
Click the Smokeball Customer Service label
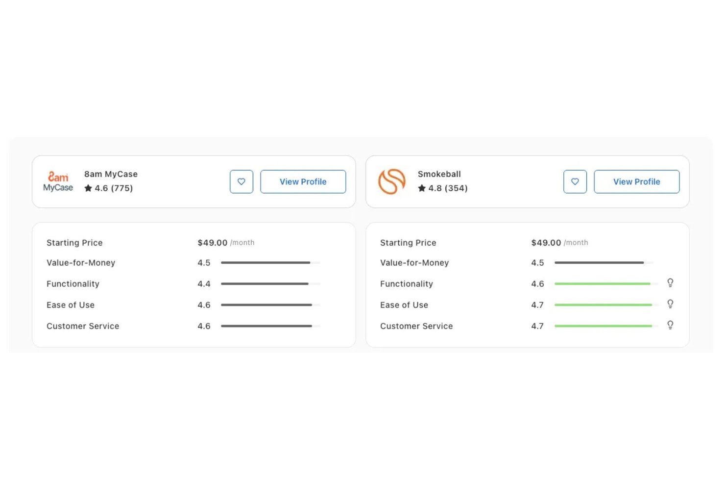(416, 326)
